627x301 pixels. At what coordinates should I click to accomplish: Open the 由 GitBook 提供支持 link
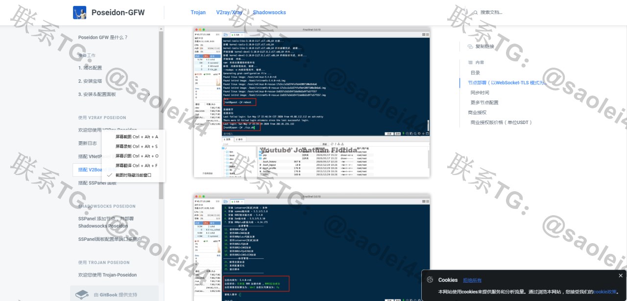[115, 295]
